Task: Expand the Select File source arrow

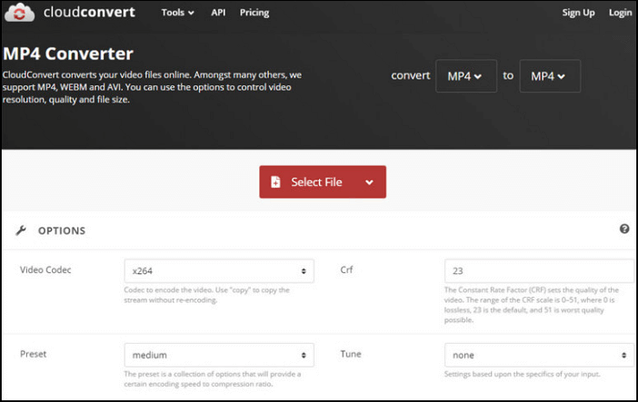Action: click(x=369, y=182)
